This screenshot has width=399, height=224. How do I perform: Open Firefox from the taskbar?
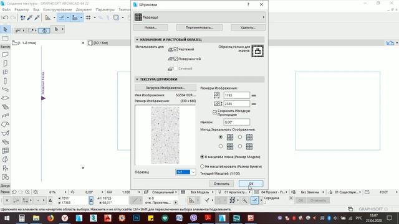(x=50, y=218)
